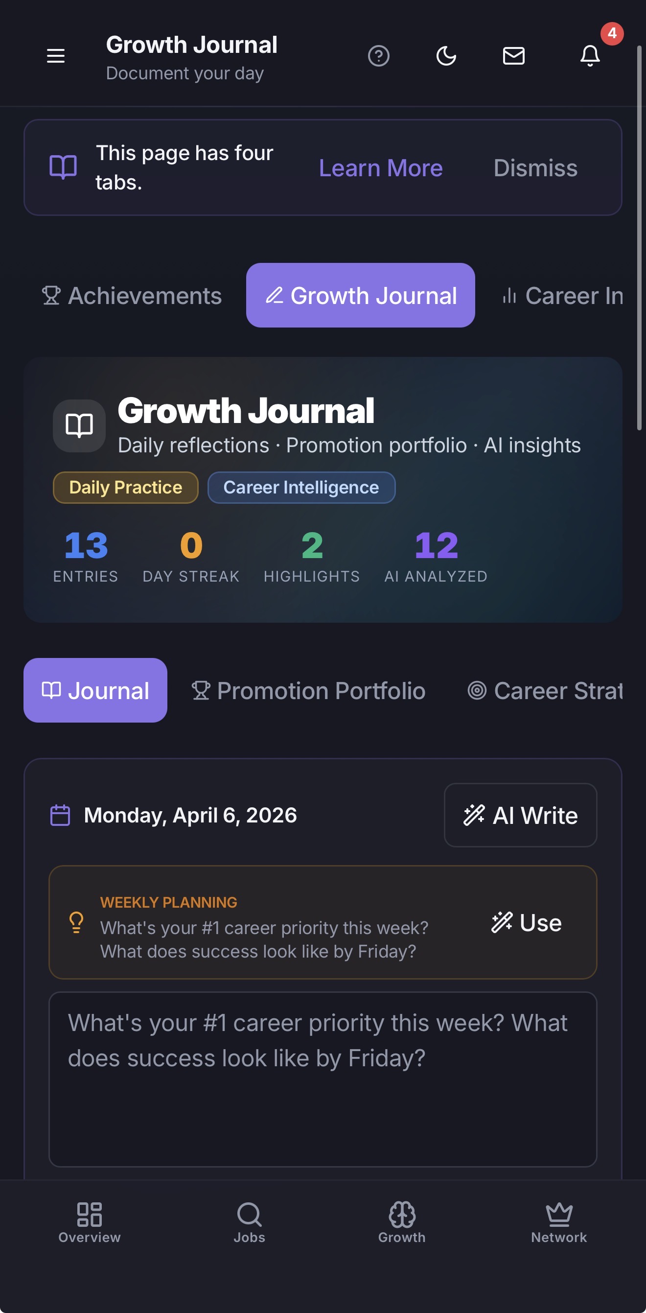Toggle the Daily Practice badge
The image size is (646, 1313).
(125, 487)
